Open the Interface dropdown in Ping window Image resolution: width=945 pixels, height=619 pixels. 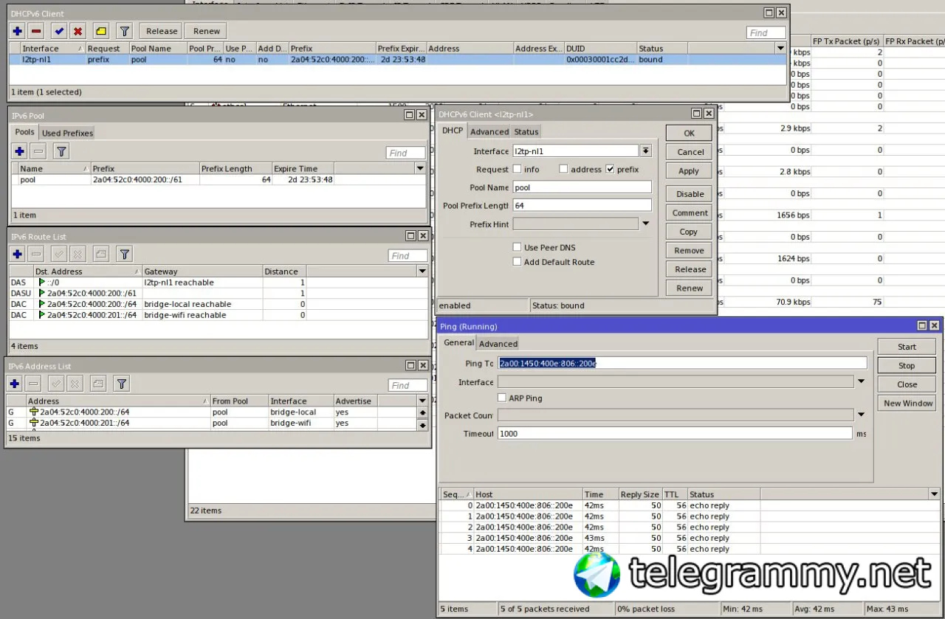coord(861,382)
